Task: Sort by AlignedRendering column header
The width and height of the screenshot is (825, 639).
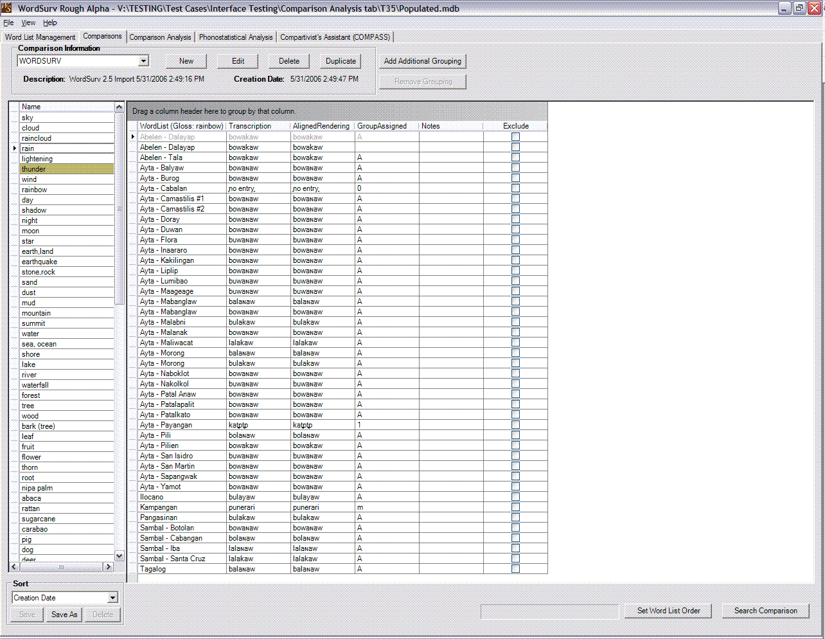Action: (323, 126)
